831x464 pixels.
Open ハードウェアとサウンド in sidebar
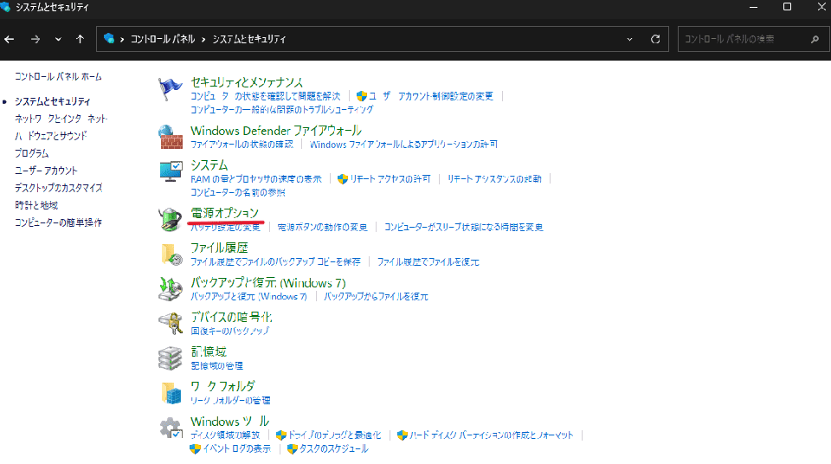[51, 136]
